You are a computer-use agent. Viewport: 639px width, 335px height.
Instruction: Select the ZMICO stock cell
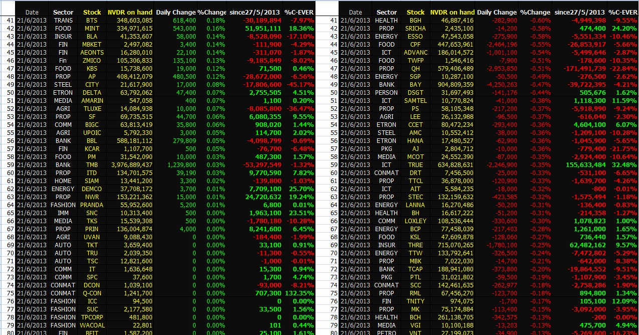[x=92, y=61]
